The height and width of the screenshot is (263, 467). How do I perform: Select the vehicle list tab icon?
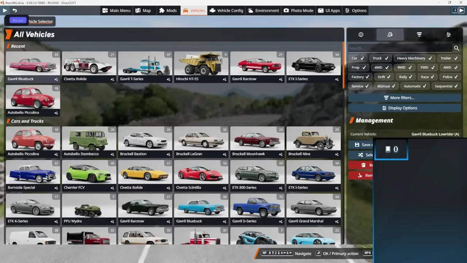390,35
